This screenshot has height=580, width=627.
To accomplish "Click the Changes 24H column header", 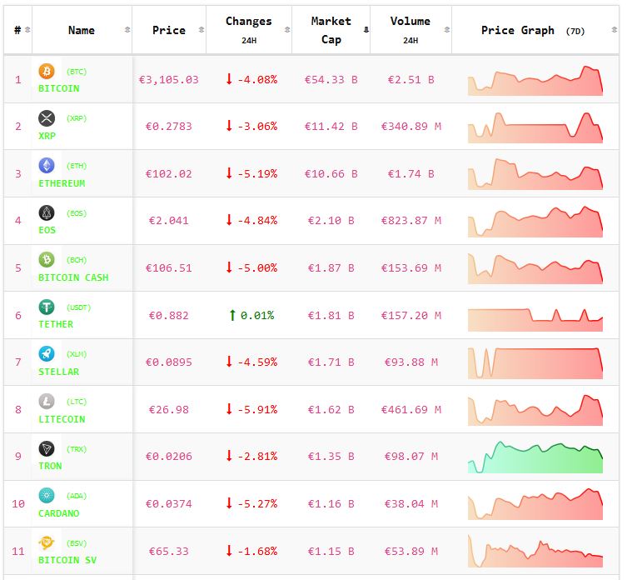I will pos(248,30).
